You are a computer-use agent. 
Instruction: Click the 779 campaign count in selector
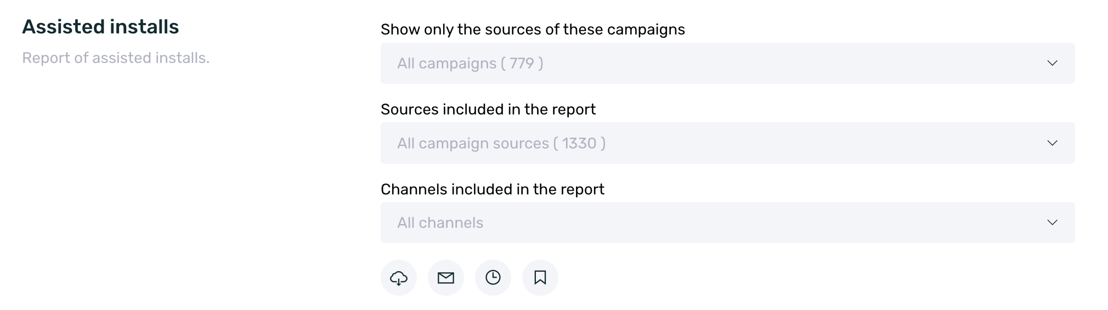522,64
